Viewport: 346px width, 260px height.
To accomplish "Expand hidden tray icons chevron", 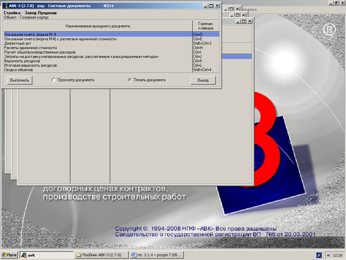I will tap(328, 255).
